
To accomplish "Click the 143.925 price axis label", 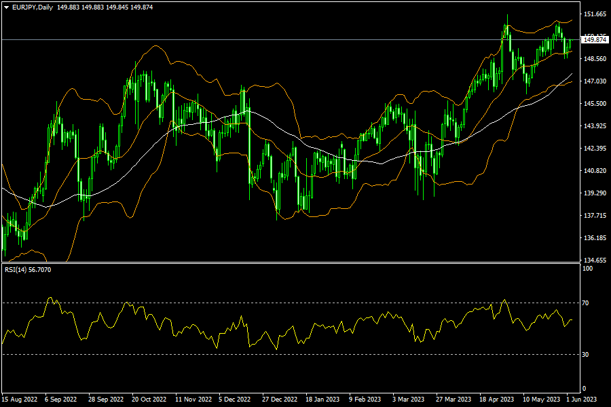I will [595, 125].
